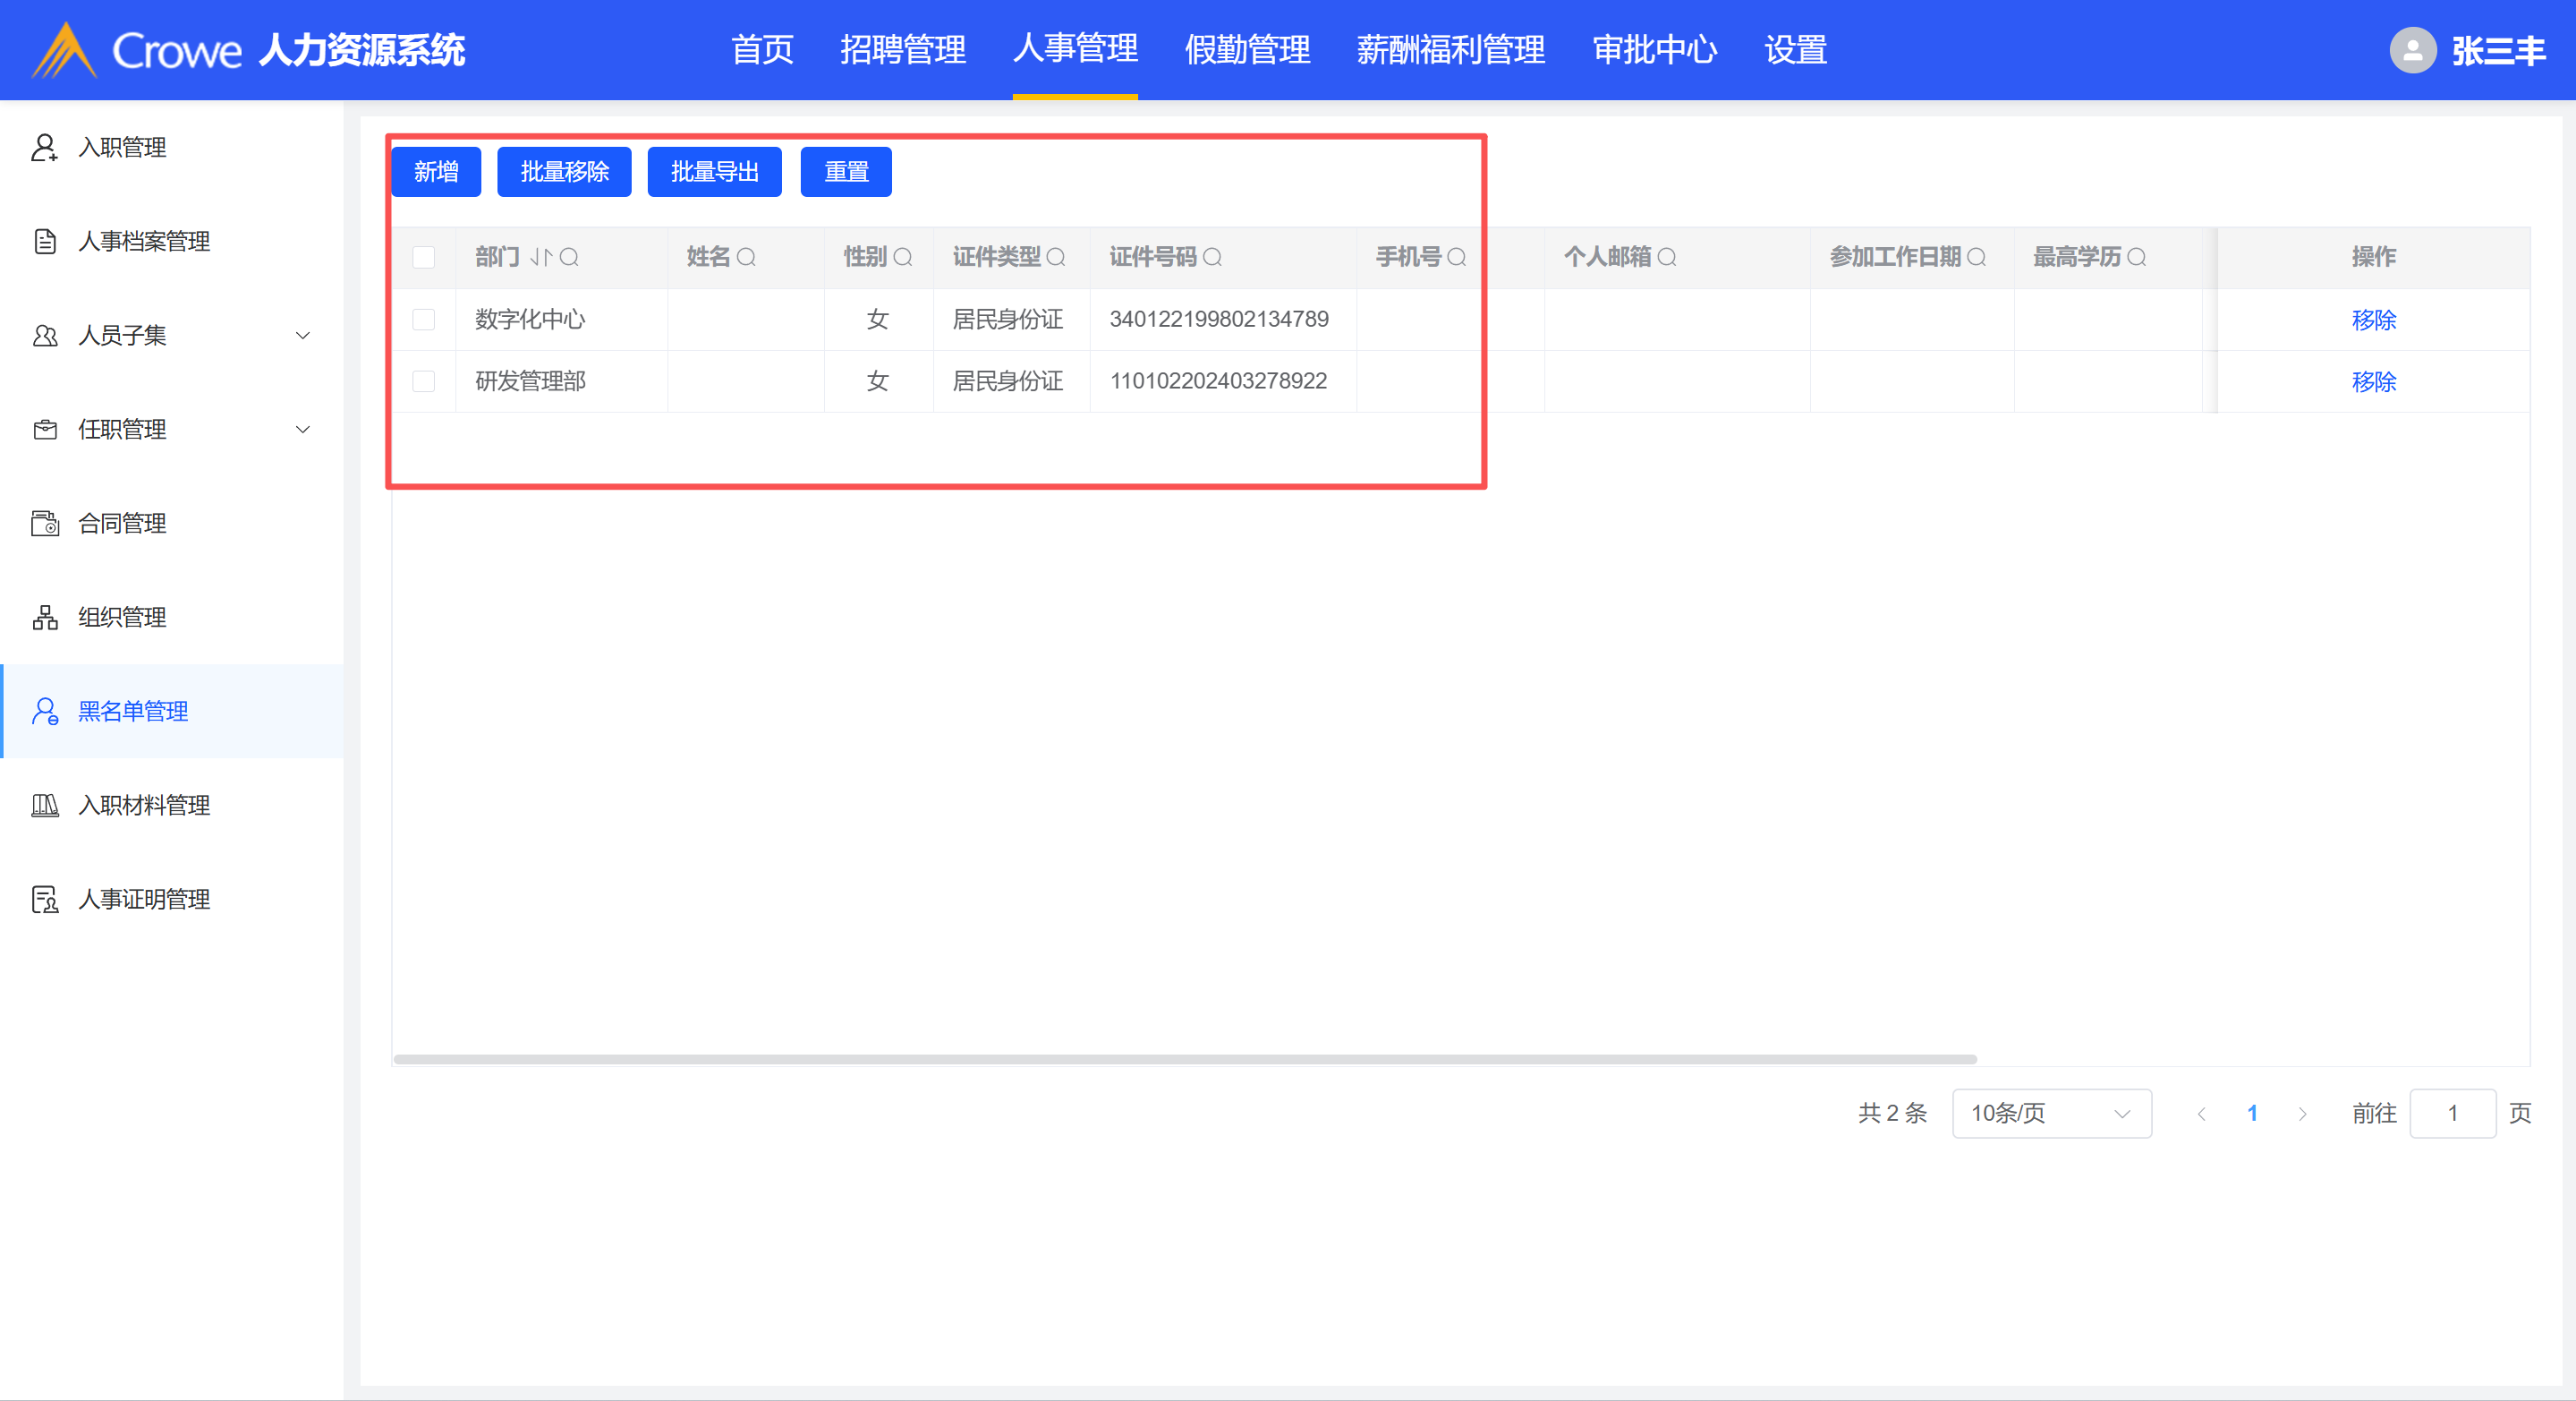Click the 合同管理 sidebar icon
Screen dimensions: 2576x1401
44,524
